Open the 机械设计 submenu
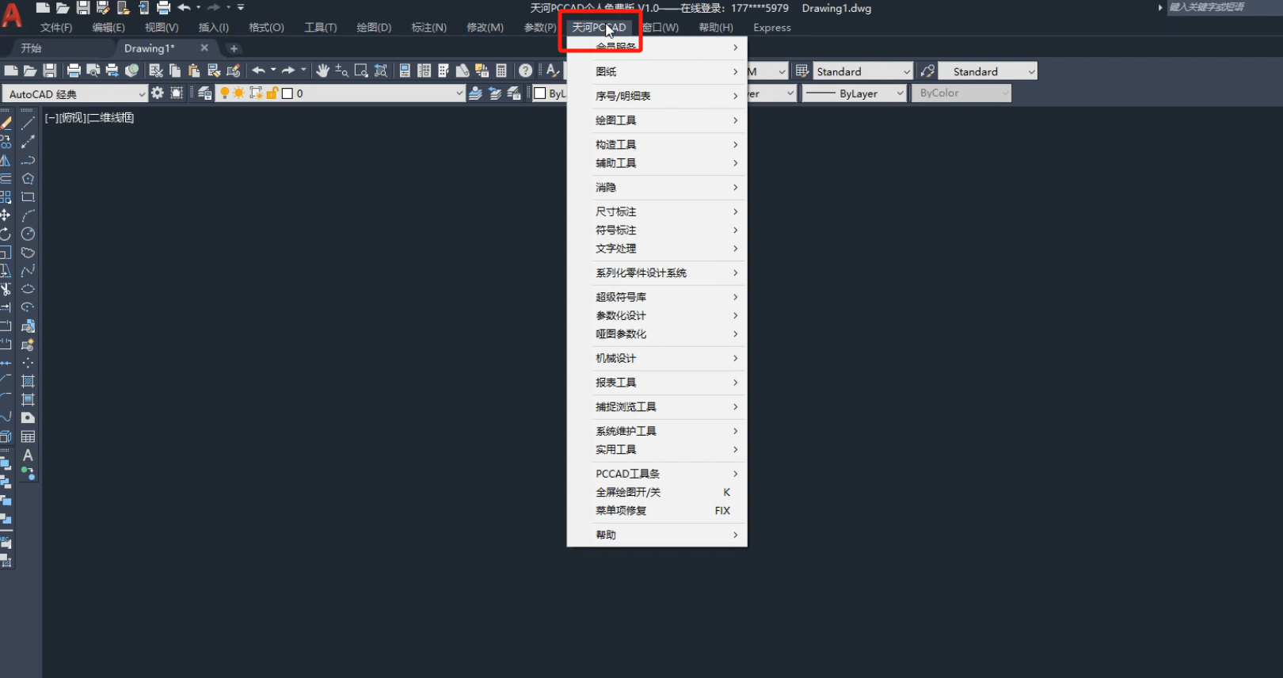Viewport: 1283px width, 678px height. (657, 358)
